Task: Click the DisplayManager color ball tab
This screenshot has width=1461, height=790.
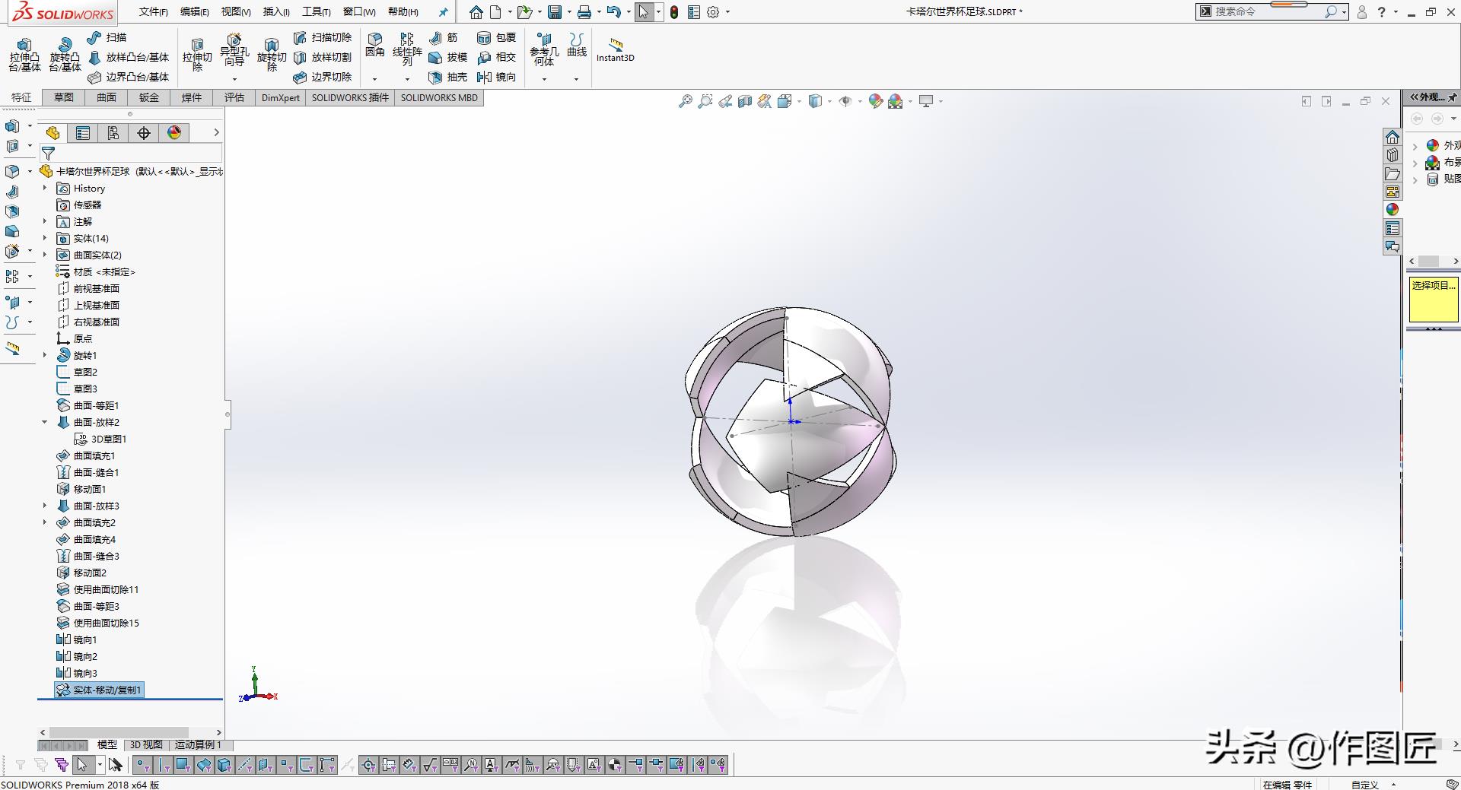Action: 174,133
